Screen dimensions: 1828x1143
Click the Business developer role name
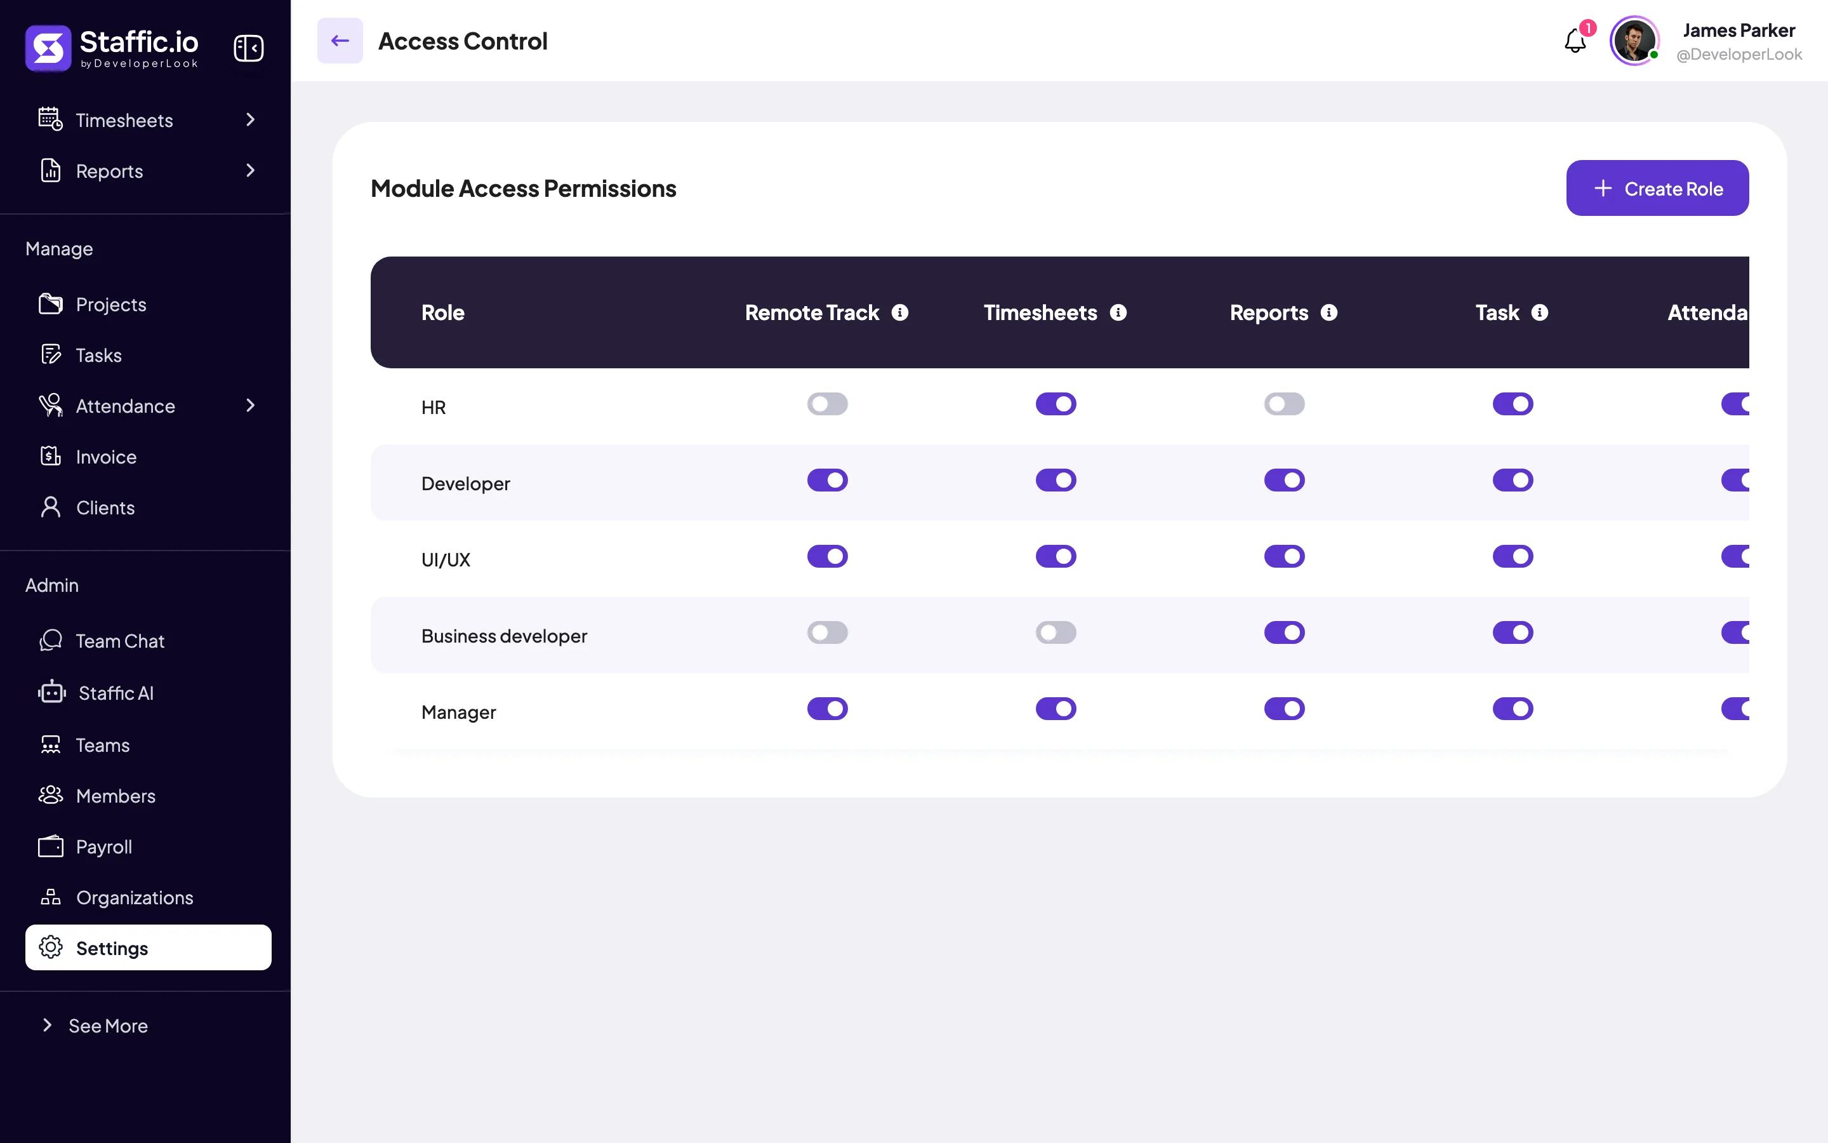(504, 636)
